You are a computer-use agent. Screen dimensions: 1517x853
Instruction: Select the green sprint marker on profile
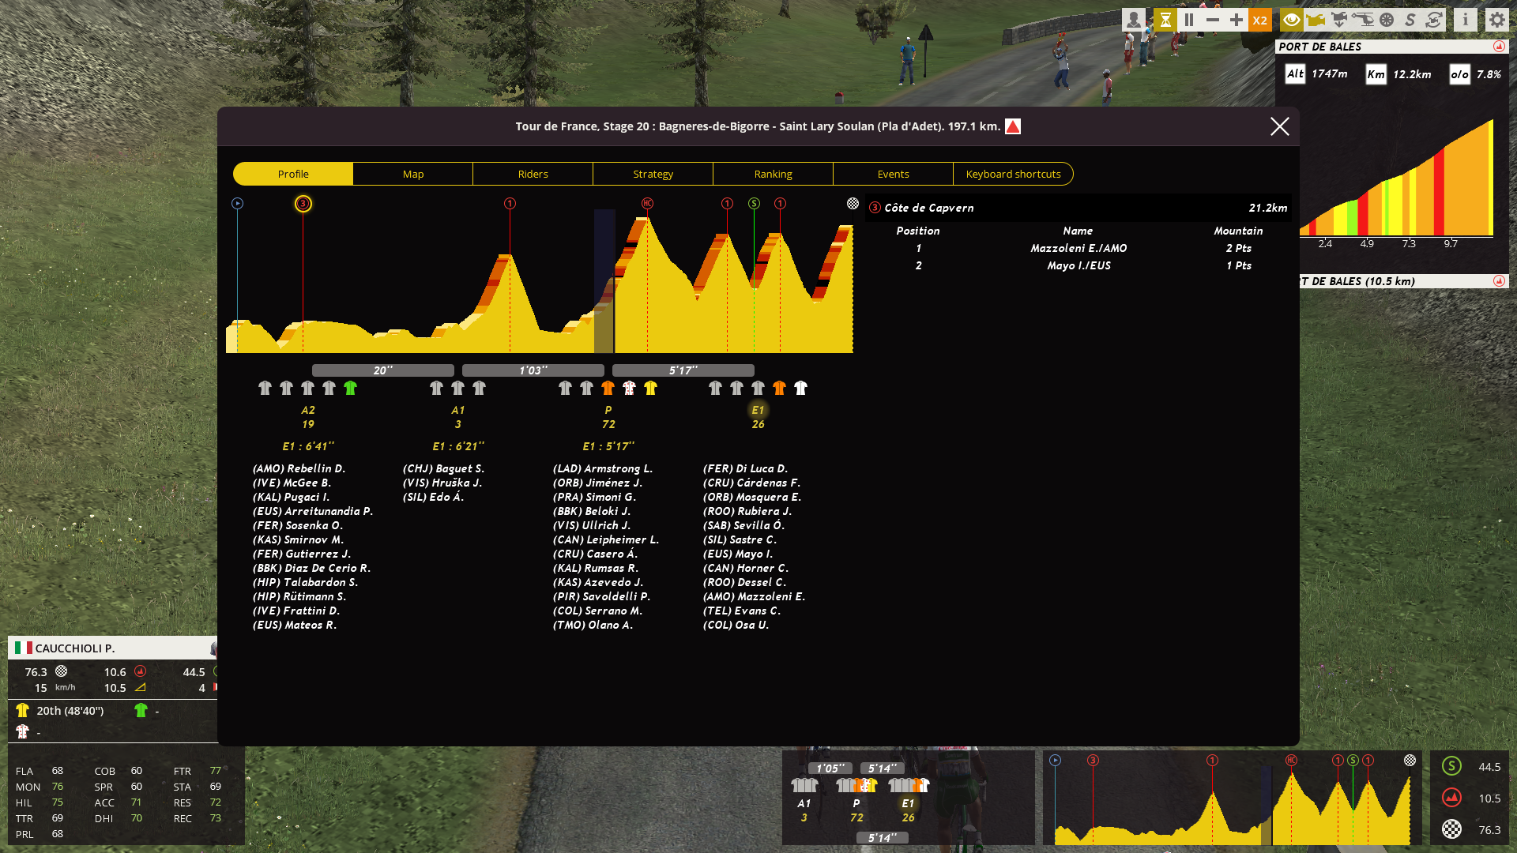point(754,204)
